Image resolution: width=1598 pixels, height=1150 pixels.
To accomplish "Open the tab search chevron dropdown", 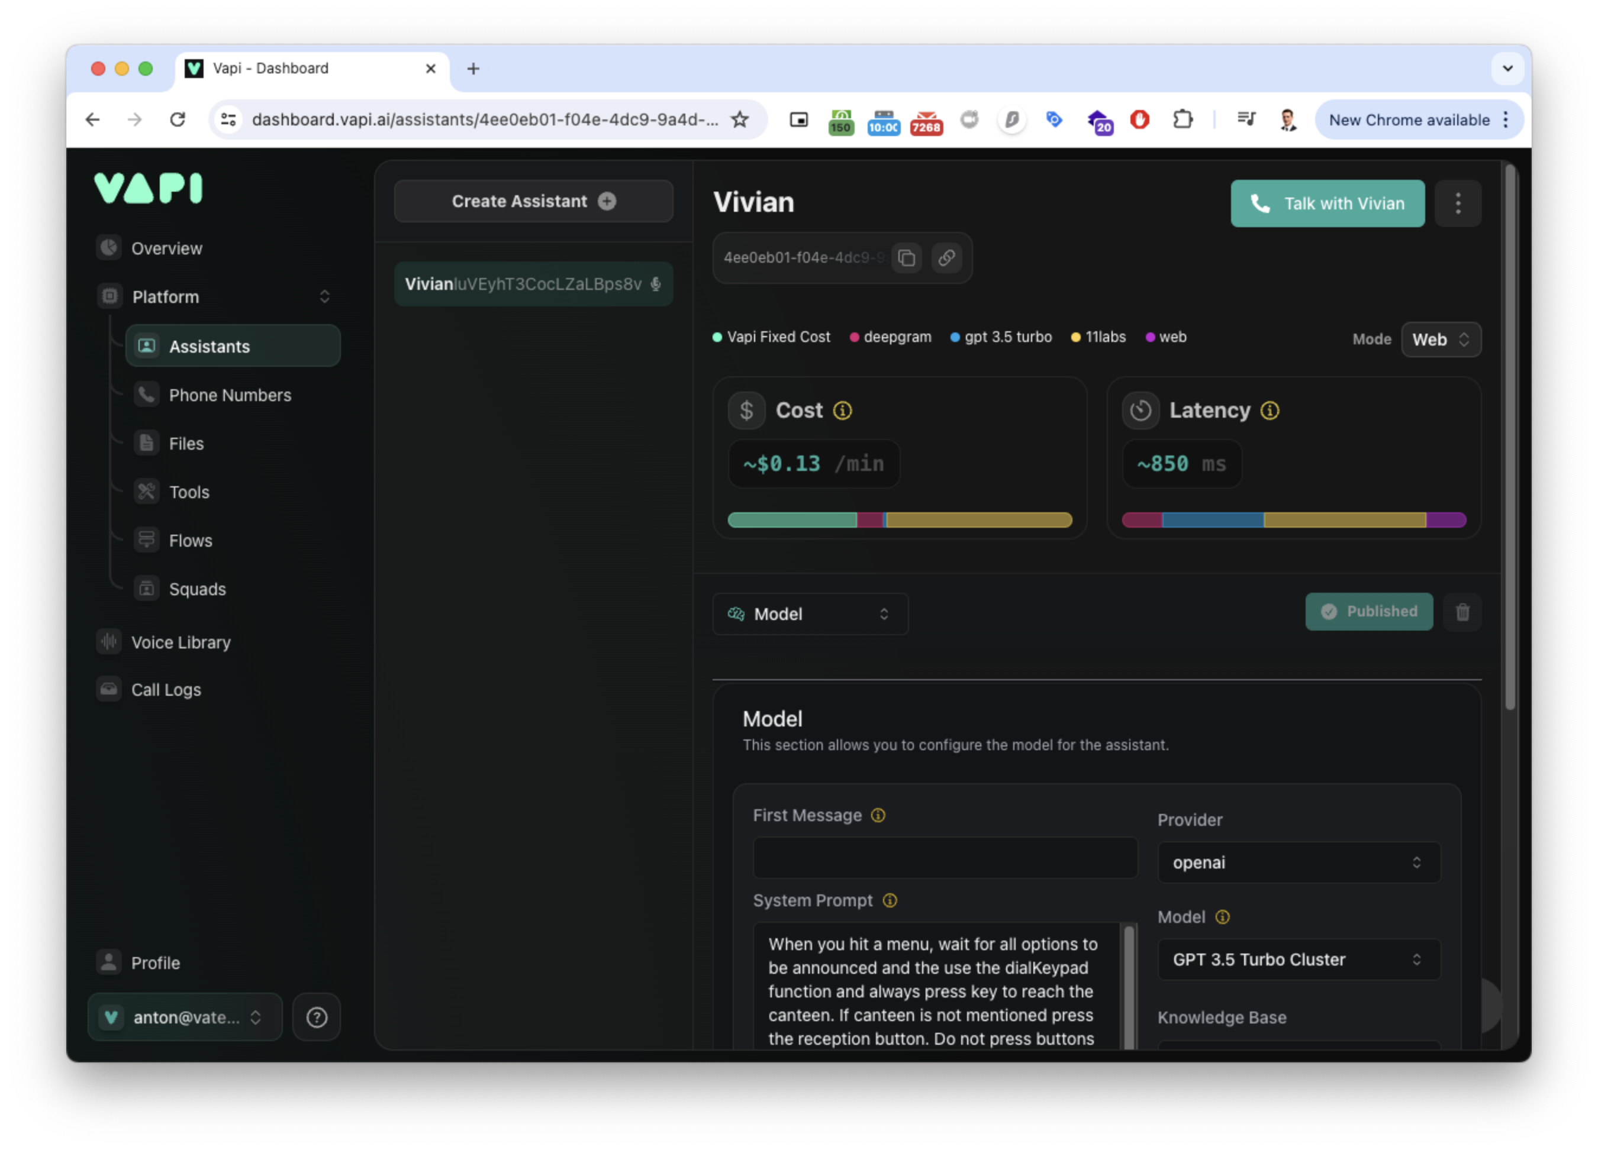I will point(1507,68).
